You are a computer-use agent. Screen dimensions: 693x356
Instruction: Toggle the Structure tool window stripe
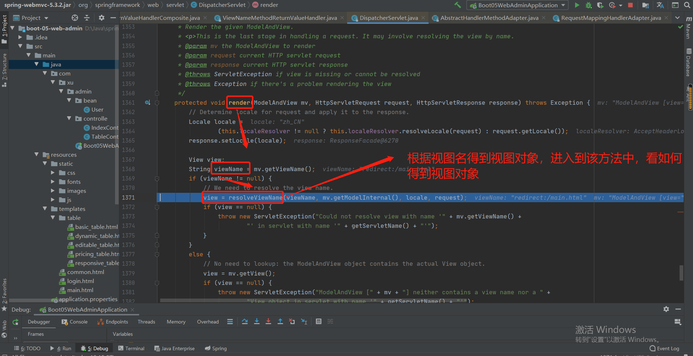click(4, 70)
